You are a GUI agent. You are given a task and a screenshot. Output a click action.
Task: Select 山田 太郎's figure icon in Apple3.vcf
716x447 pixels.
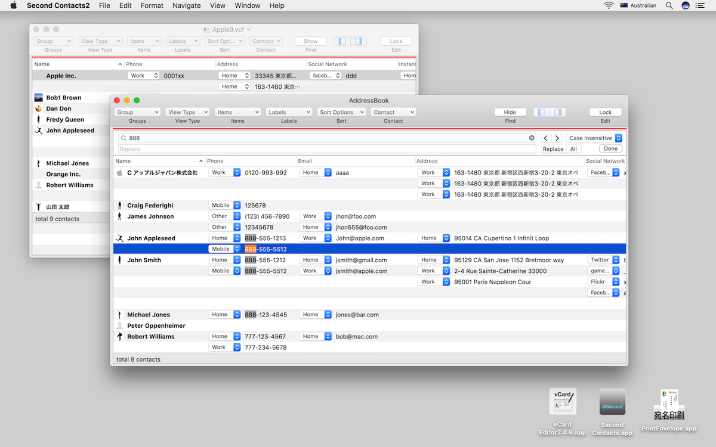[39, 207]
